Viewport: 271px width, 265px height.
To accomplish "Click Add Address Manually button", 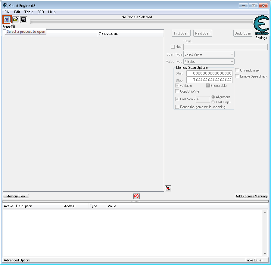I will pos(252,196).
